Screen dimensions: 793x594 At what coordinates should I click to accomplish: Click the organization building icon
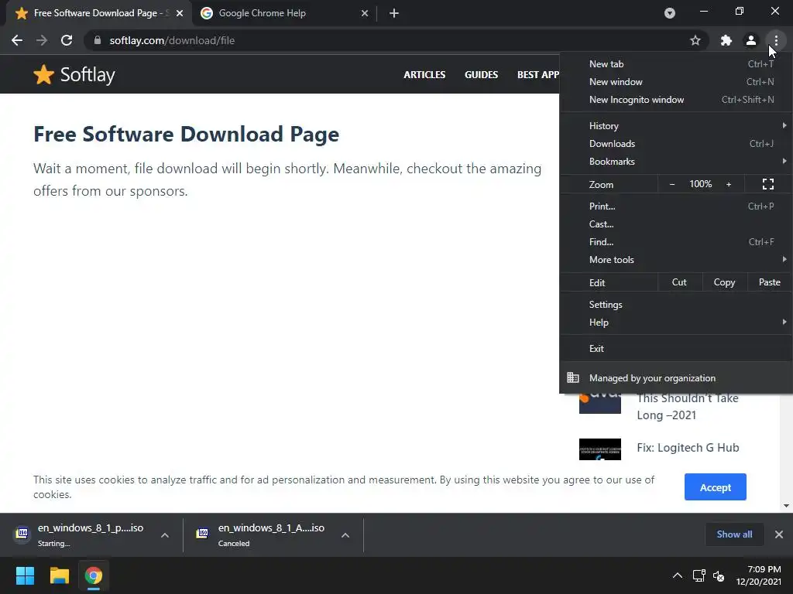(572, 377)
